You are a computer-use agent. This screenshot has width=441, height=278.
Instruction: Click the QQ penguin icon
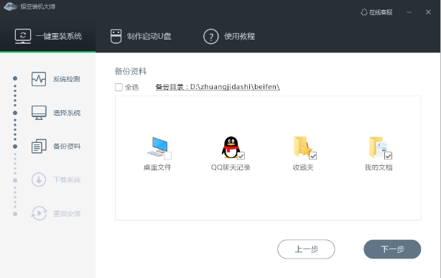coord(231,147)
